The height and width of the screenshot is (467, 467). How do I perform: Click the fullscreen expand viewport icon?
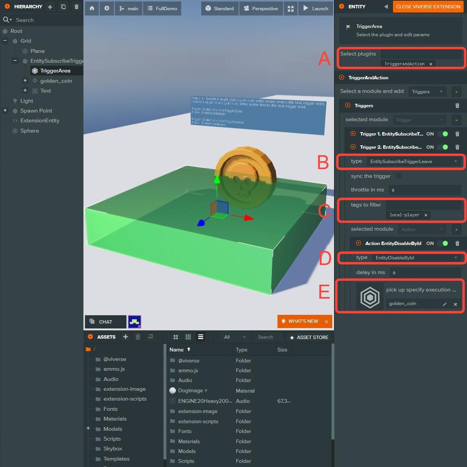point(290,8)
